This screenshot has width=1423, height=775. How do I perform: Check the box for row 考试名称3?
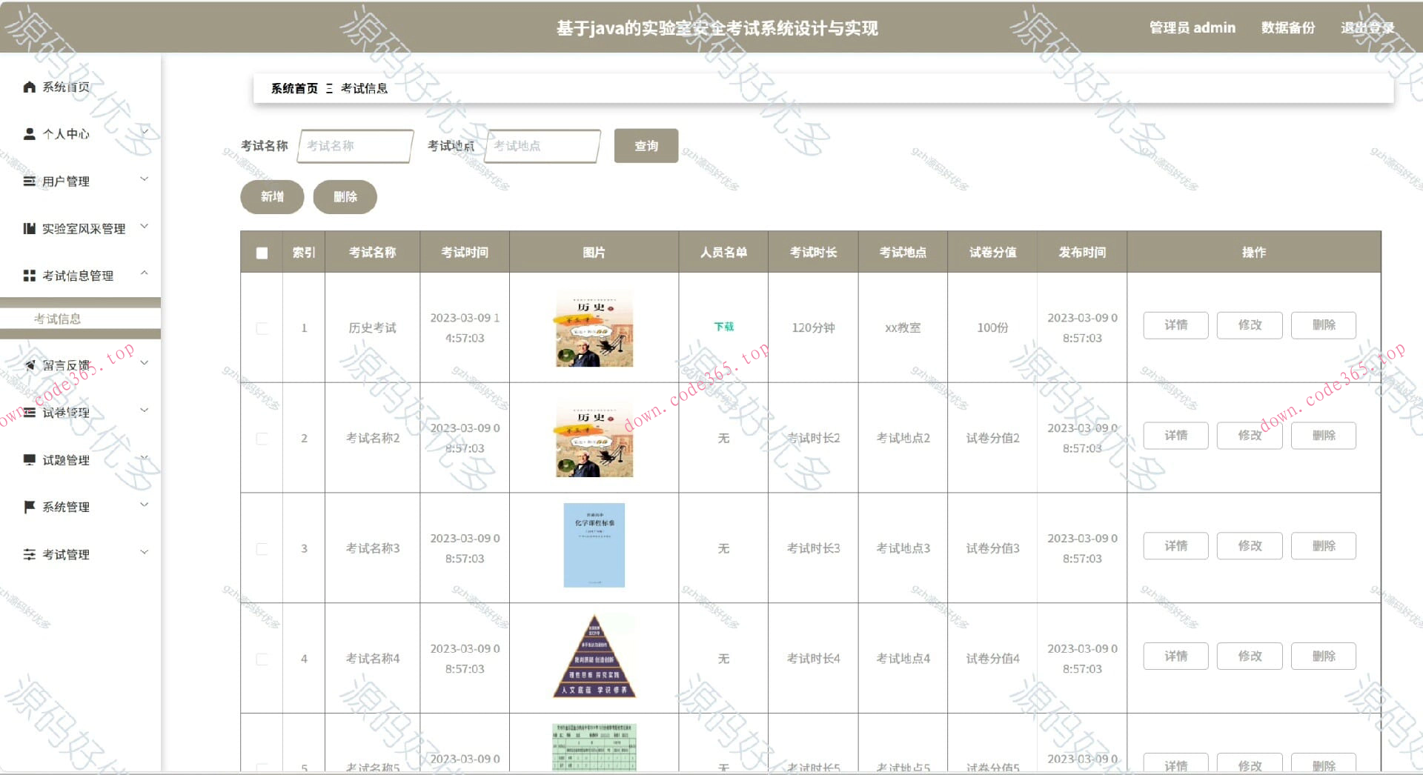point(262,549)
